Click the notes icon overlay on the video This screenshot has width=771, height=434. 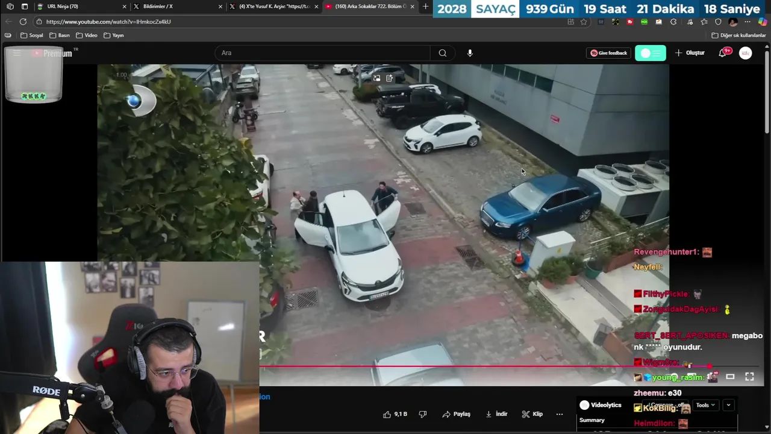[390, 78]
